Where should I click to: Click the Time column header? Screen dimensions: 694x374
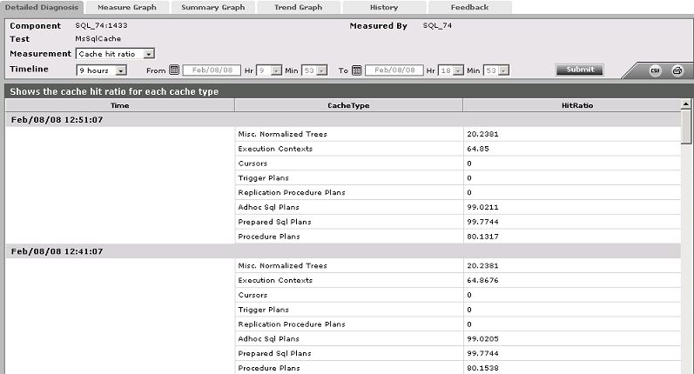coord(120,105)
